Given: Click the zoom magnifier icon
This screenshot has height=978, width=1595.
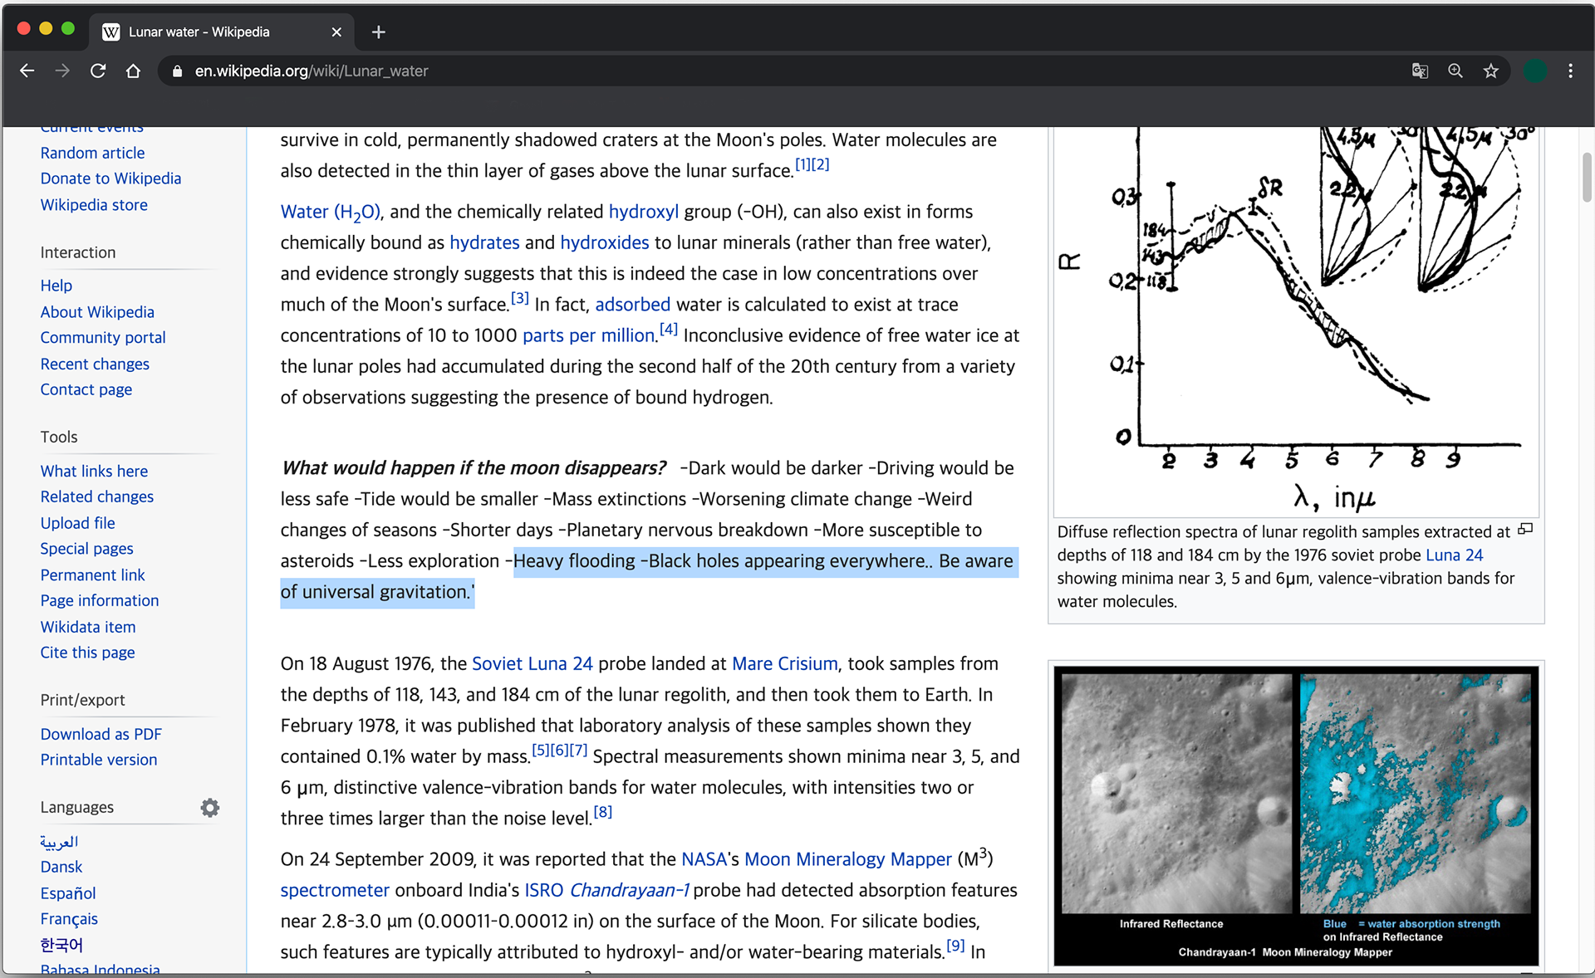Looking at the screenshot, I should point(1455,71).
